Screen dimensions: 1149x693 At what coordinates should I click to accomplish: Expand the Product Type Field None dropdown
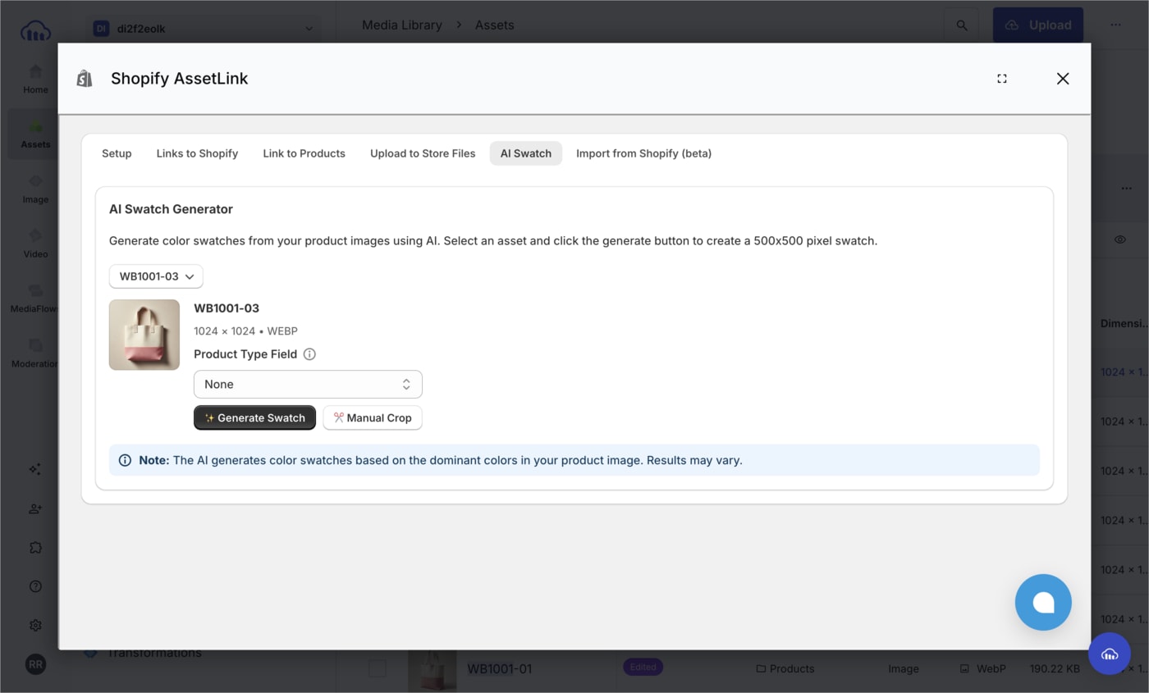[x=308, y=384]
